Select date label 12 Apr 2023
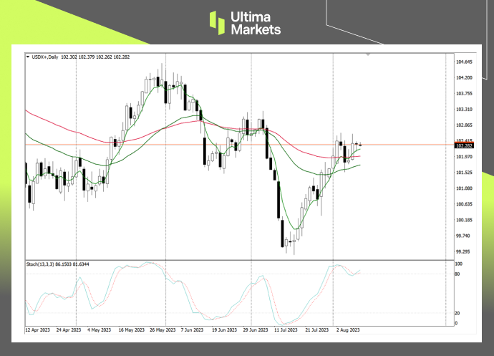494x356 pixels. 37,329
